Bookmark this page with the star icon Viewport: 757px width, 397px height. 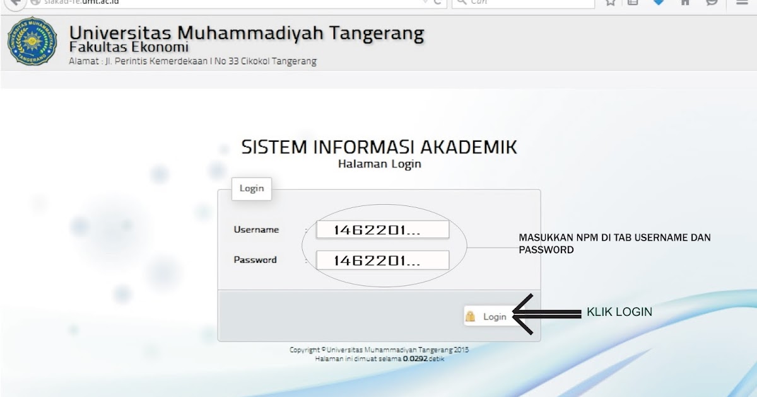click(x=609, y=3)
